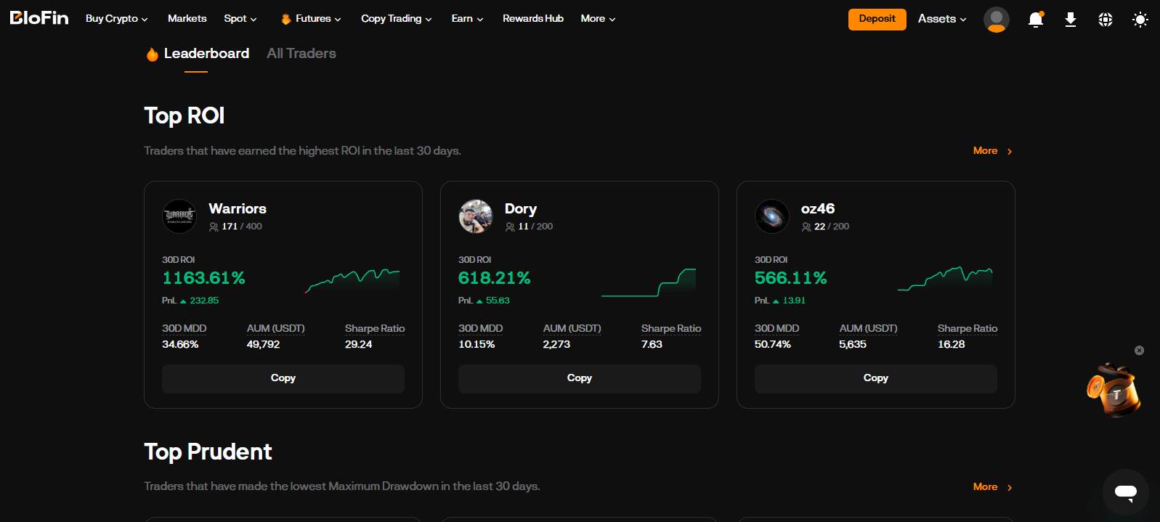1160x522 pixels.
Task: Toggle the light/dark theme sun icon
Action: (1140, 20)
